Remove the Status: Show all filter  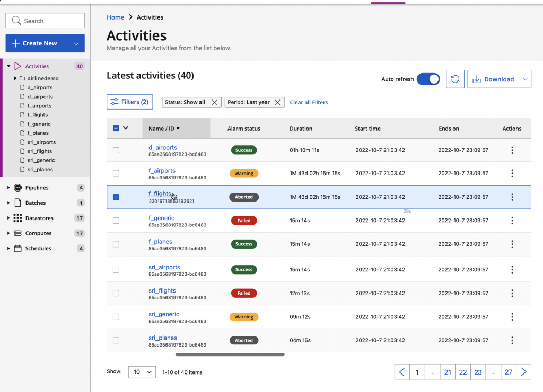tap(215, 102)
